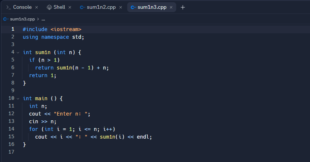
Task: Switch to the sum1n2.cpp tab
Action: pyautogui.click(x=101, y=7)
